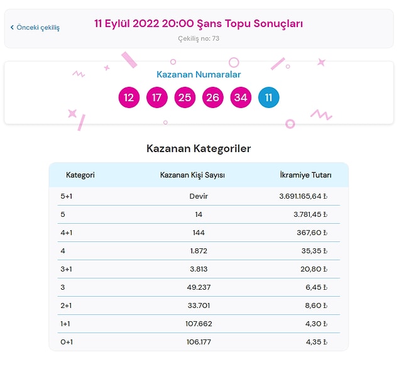Image resolution: width=399 pixels, height=369 pixels.
Task: Click the Kategori column header
Action: (x=80, y=175)
